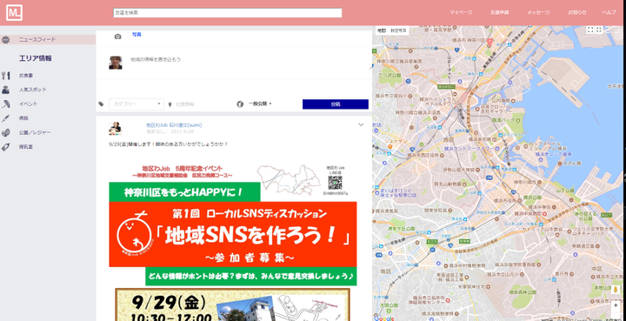
Task: Open the イベント umbrella icon
Action: point(5,104)
